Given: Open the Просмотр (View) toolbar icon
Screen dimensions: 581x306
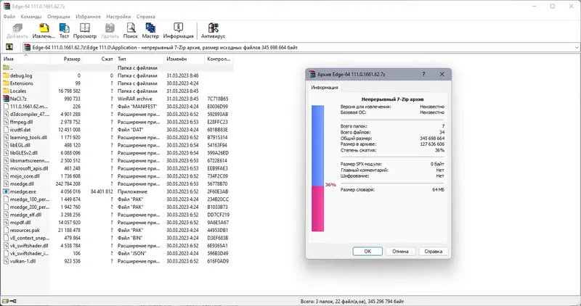Looking at the screenshot, I should tap(85, 28).
